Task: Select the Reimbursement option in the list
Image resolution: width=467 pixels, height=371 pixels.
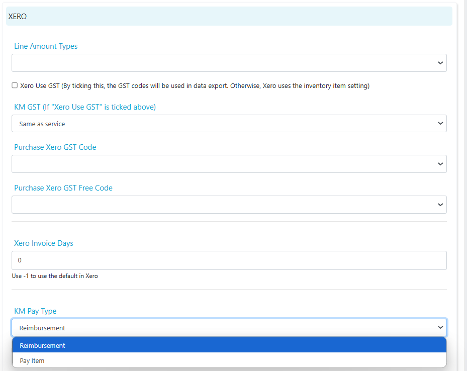Action: point(229,345)
